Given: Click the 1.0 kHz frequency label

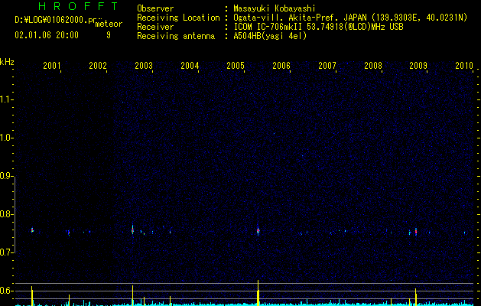Looking at the screenshot, I should click(x=7, y=138).
